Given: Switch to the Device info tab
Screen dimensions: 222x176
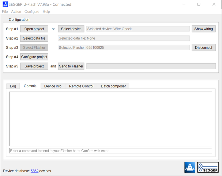Looking at the screenshot, I should tap(53, 86).
